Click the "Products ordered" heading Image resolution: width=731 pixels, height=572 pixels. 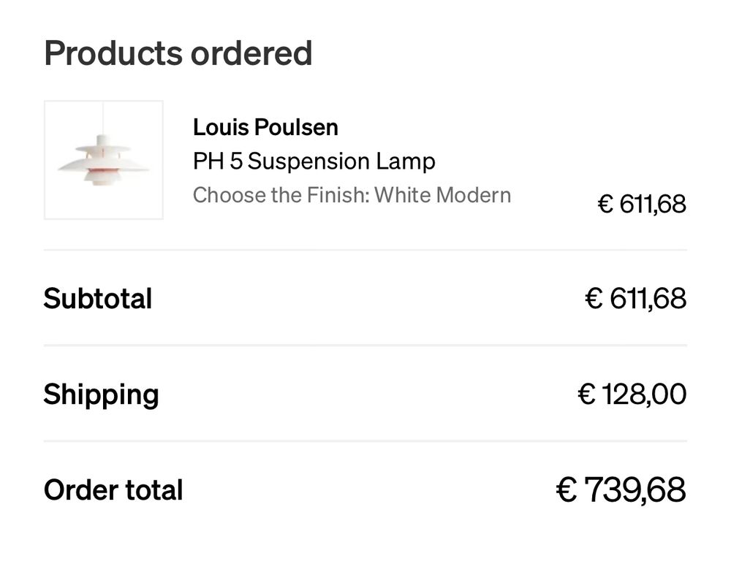[x=178, y=53]
